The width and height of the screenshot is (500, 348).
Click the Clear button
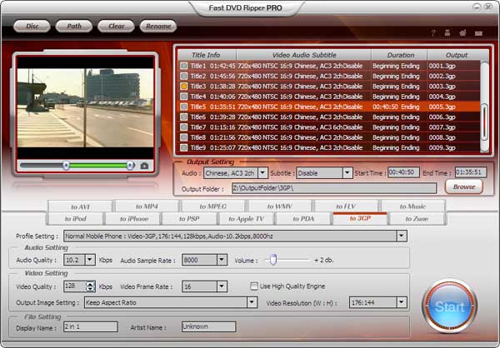116,26
